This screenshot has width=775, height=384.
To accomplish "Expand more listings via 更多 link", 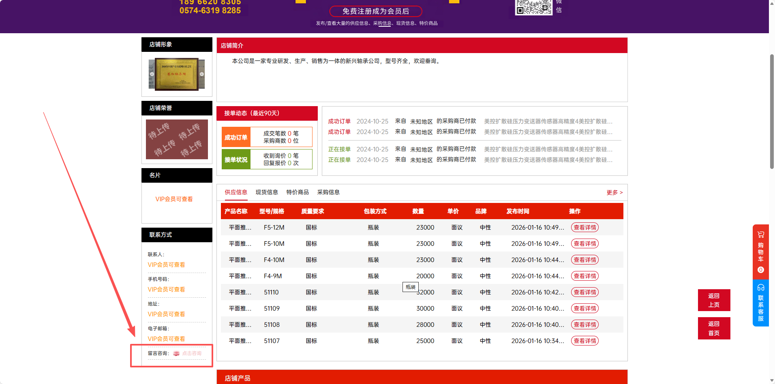I will coord(614,192).
